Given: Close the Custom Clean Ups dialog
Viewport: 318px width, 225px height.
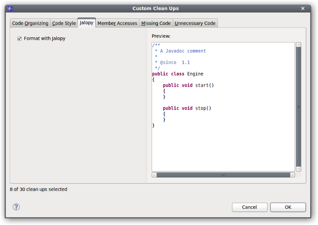Looking at the screenshot, I should coord(303,9).
